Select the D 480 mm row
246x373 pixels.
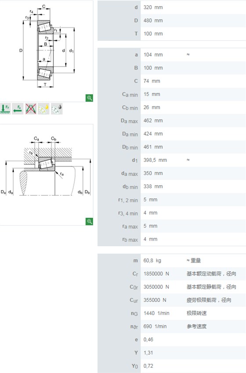click(172, 21)
